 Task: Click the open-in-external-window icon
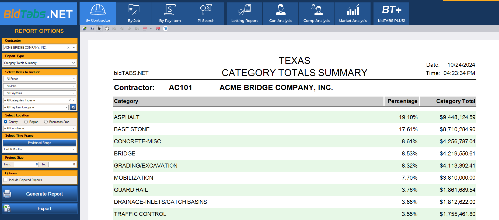(x=166, y=29)
